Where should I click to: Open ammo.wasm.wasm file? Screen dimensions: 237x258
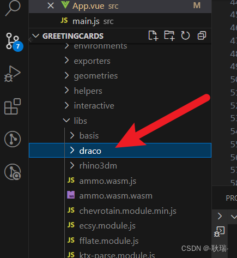120,196
